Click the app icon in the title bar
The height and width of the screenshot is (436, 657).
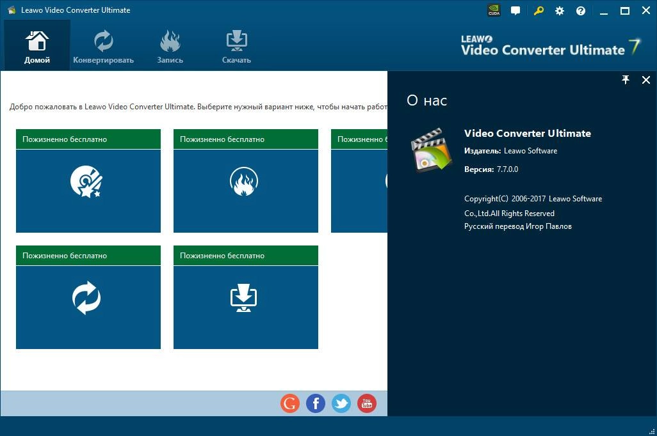pos(12,10)
